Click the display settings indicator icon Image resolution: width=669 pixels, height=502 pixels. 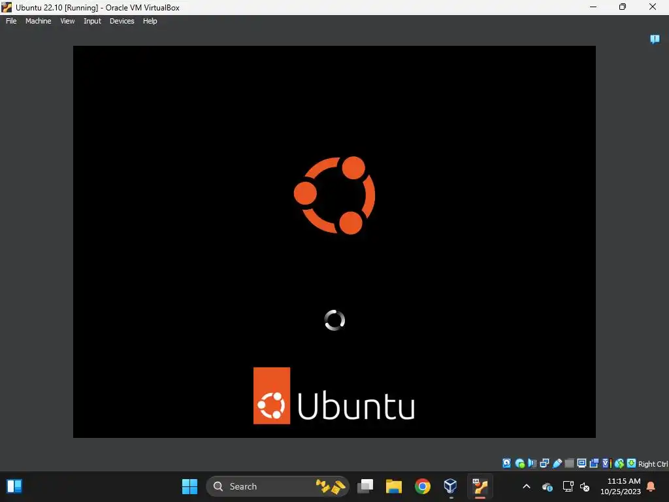[x=581, y=463]
